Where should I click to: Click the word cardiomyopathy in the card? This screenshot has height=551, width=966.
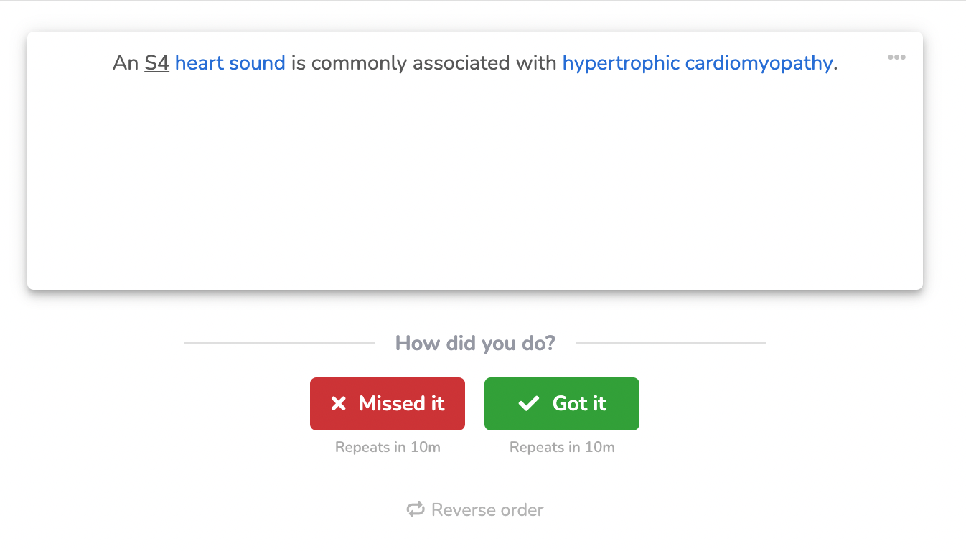(759, 63)
